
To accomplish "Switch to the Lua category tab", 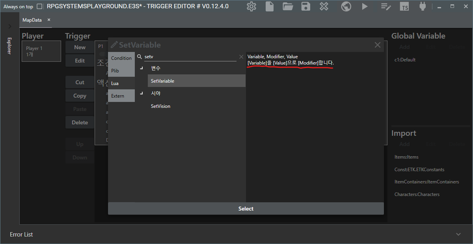I will [121, 83].
